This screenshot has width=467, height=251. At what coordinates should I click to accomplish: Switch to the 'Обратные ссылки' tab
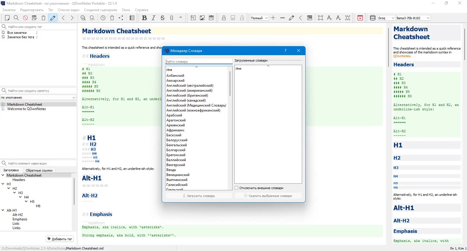tap(39, 170)
